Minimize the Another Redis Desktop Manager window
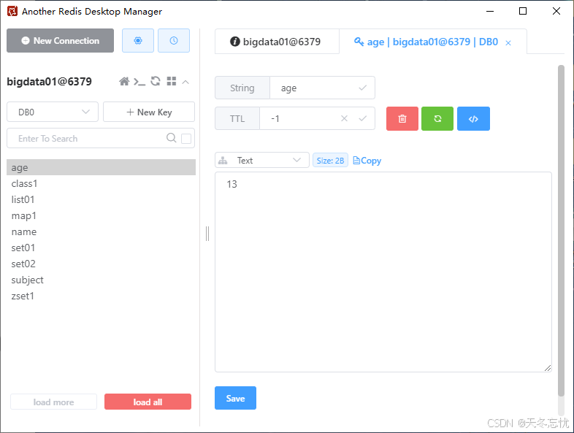 click(x=490, y=11)
